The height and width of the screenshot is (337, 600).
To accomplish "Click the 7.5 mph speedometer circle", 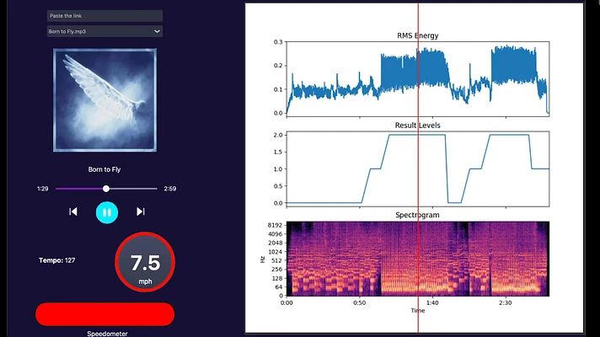I will (x=145, y=262).
